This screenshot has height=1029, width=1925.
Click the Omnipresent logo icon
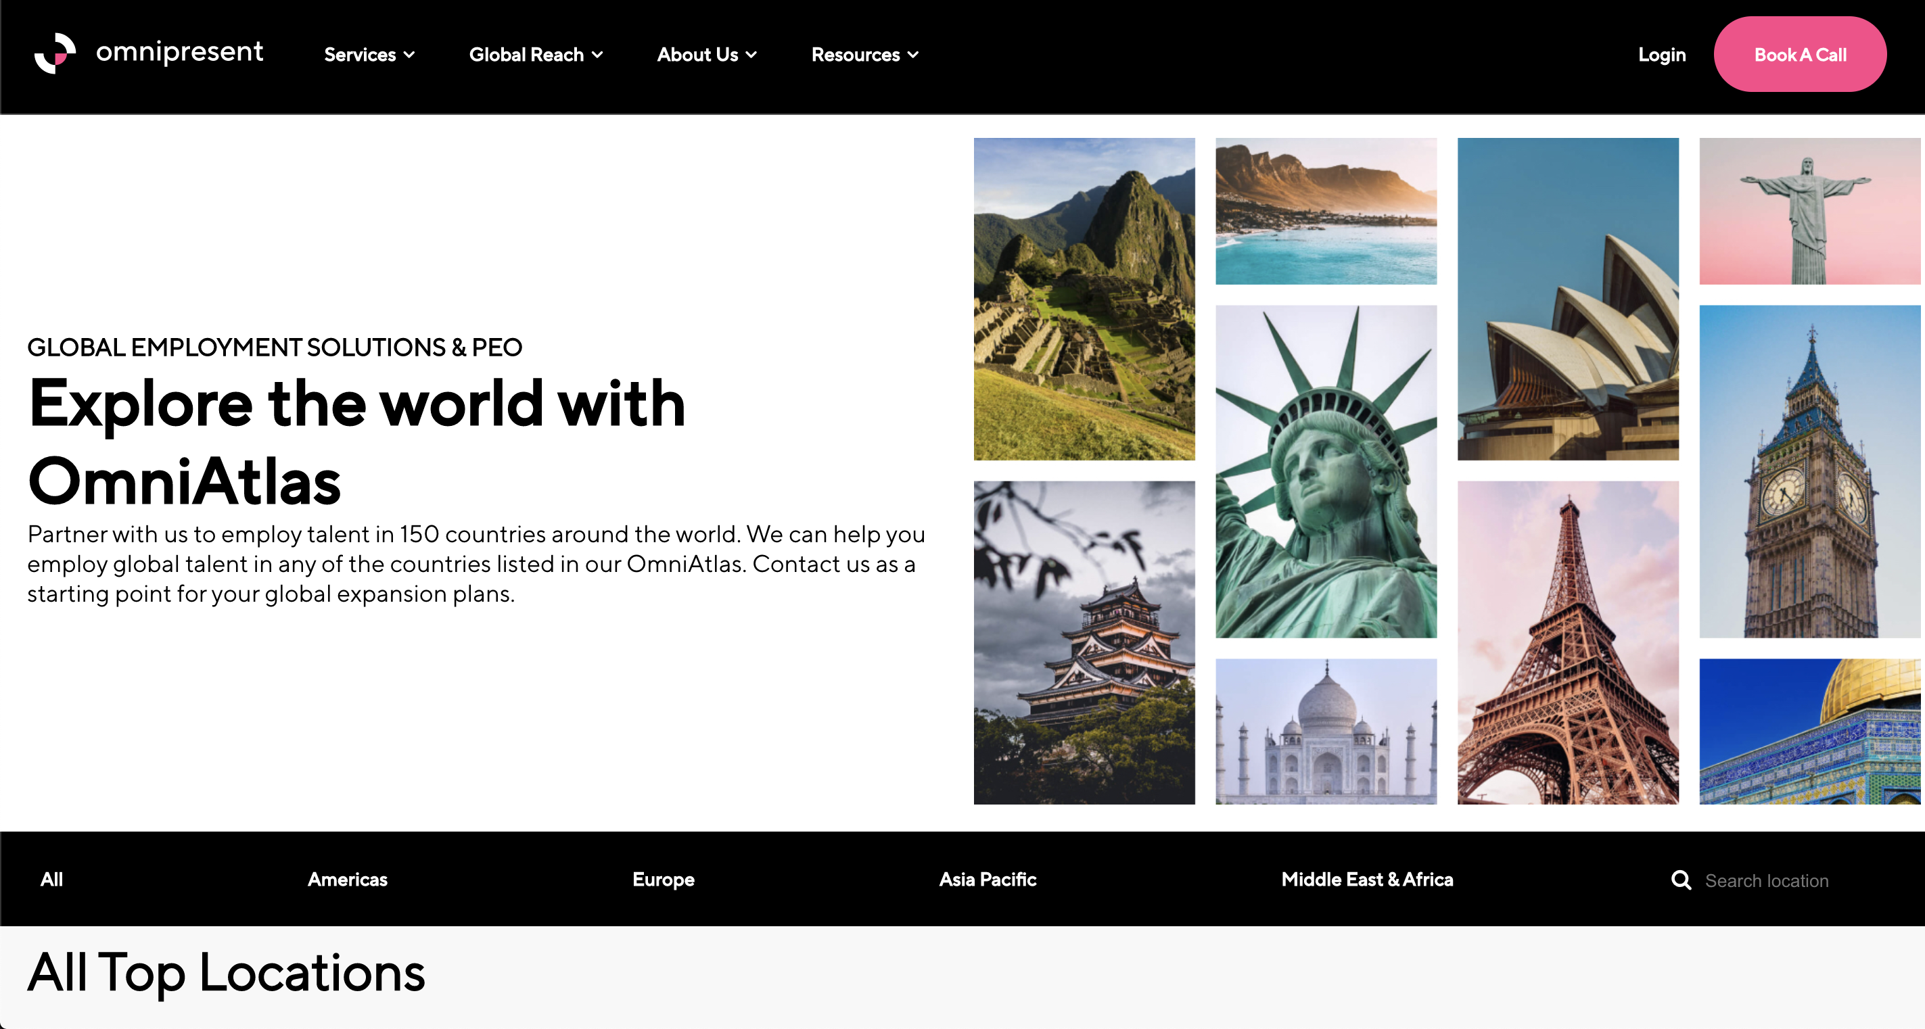[55, 54]
